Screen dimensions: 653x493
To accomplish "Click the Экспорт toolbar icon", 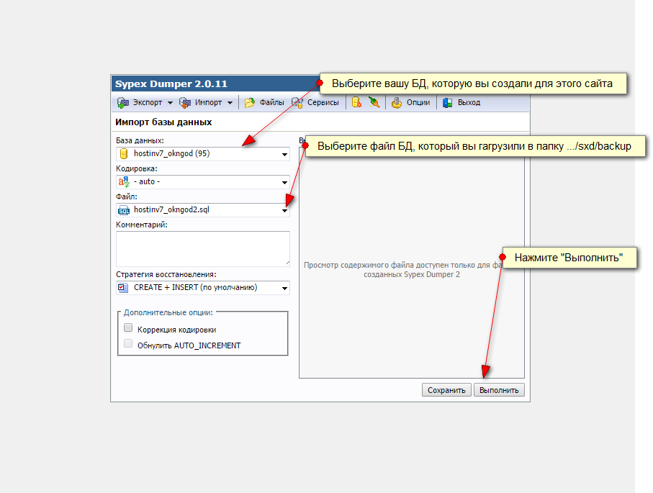I will 123,103.
